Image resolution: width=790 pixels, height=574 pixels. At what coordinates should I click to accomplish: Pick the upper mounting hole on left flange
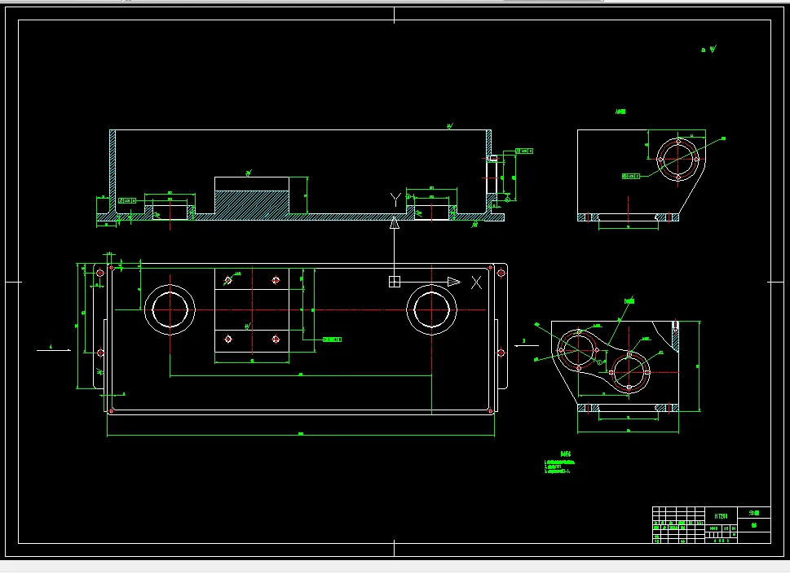100,273
